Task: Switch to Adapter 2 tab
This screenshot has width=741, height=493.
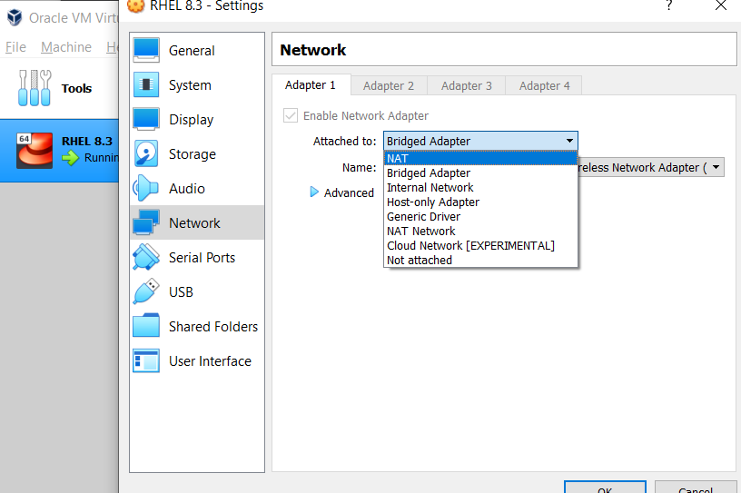Action: point(389,85)
